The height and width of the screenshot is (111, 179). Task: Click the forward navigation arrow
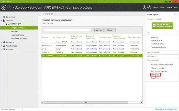(9, 7)
